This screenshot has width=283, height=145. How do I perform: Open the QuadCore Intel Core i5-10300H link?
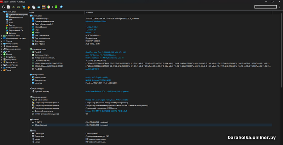pos(105,52)
